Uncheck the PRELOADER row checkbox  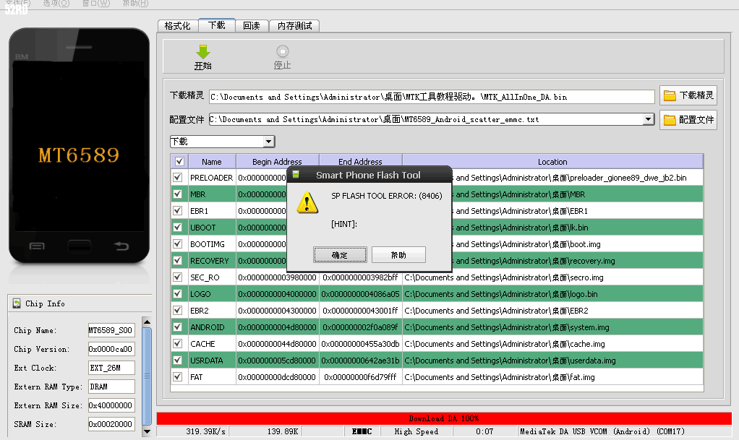(x=178, y=178)
